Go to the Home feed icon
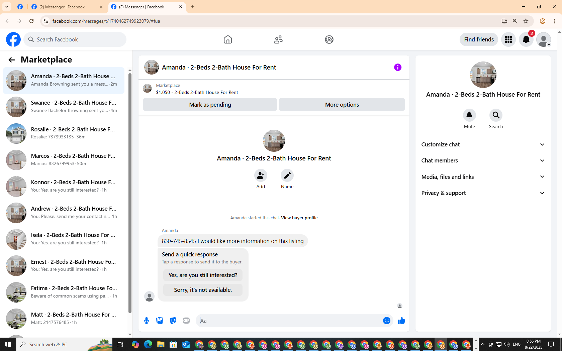Image resolution: width=562 pixels, height=351 pixels. click(x=228, y=39)
